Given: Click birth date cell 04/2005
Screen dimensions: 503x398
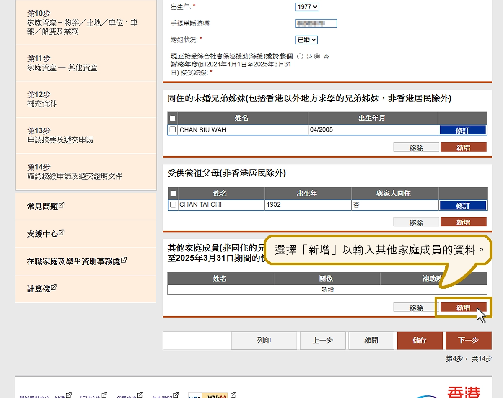Looking at the screenshot, I should click(x=373, y=130).
